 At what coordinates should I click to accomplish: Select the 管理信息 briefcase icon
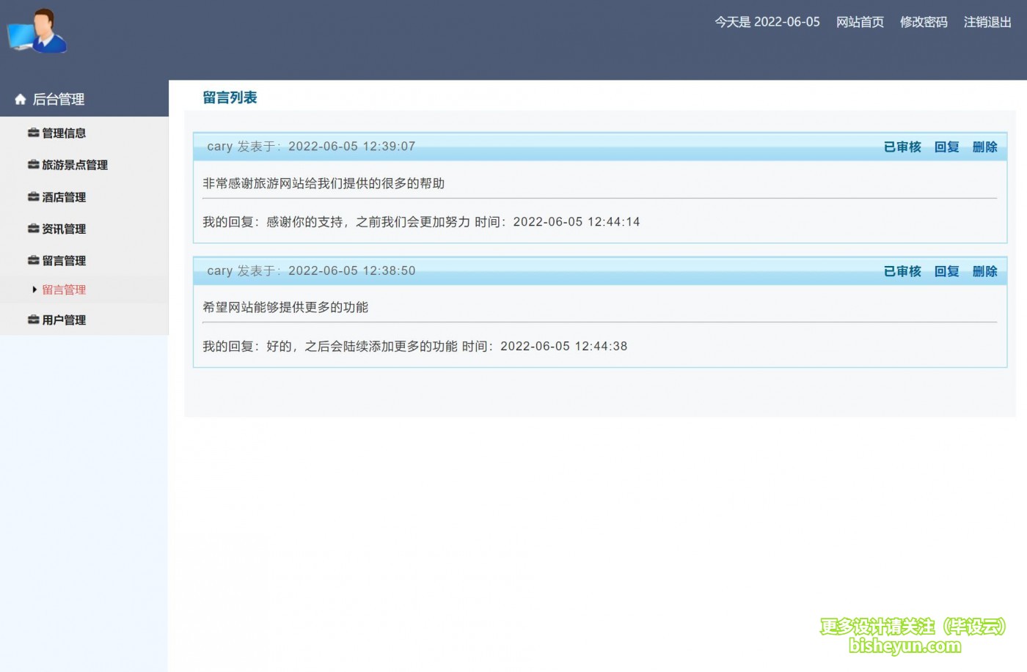pos(33,133)
